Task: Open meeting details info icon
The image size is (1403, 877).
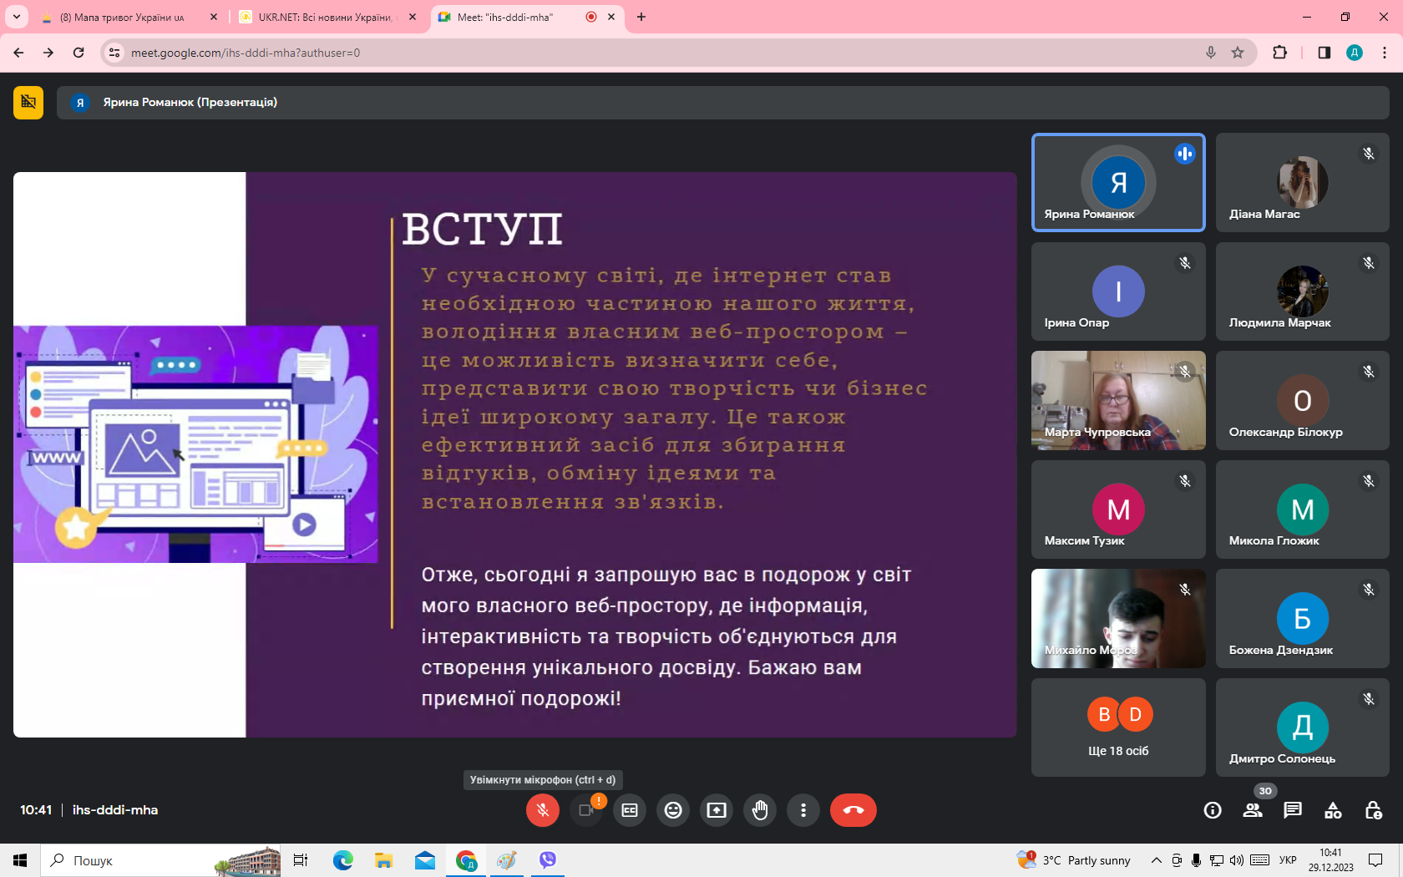Action: point(1213,810)
